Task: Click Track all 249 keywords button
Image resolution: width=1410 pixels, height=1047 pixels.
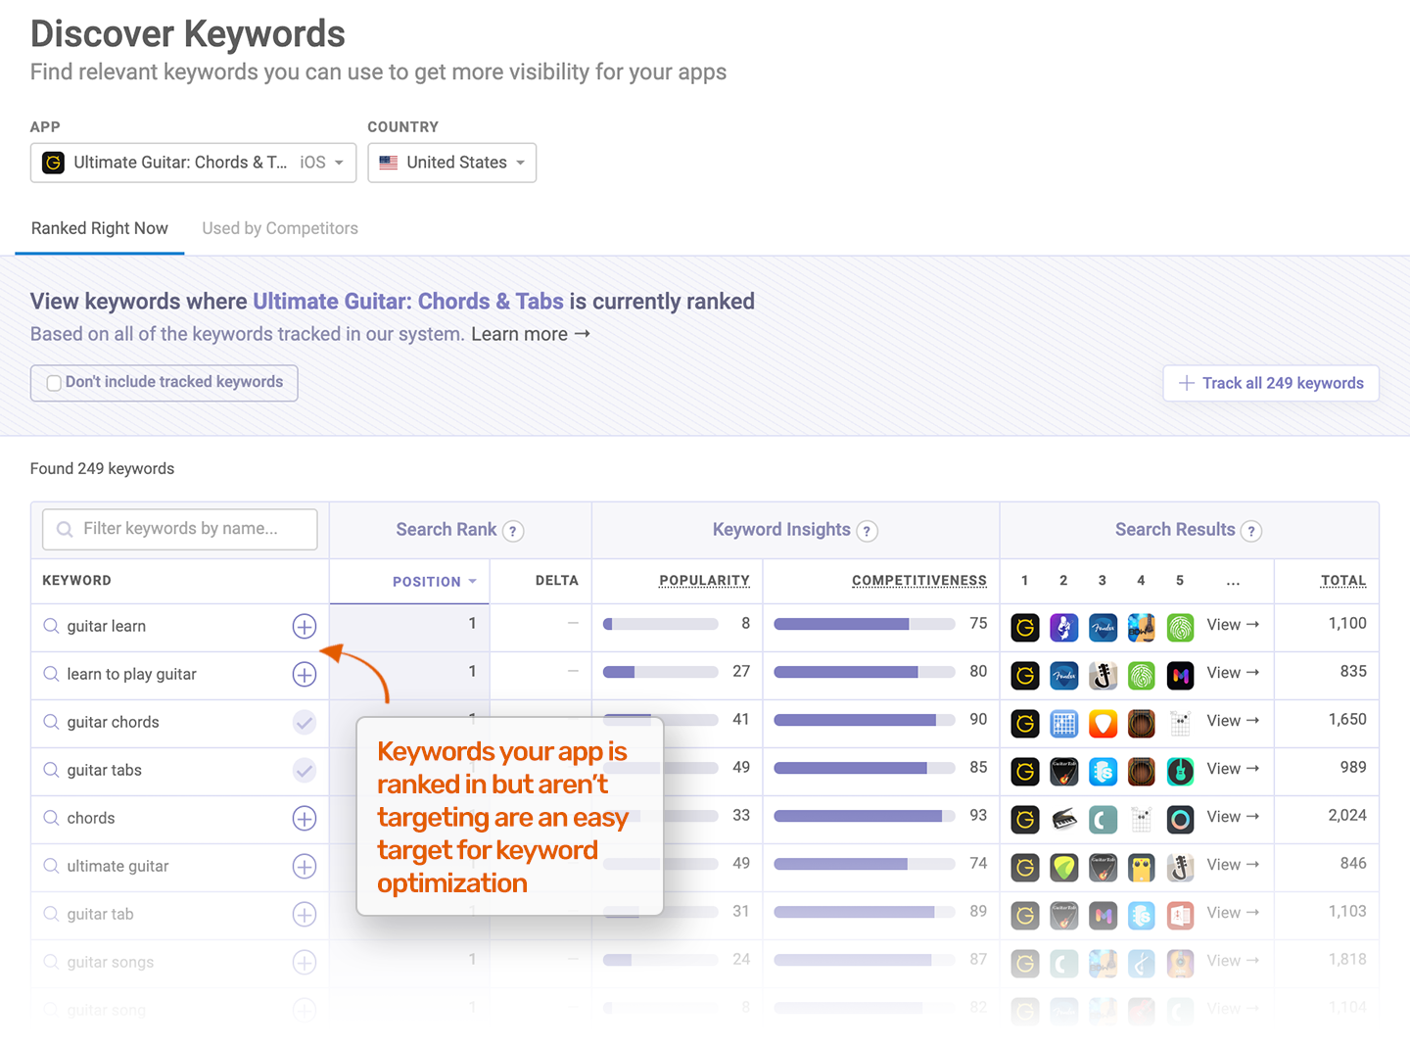Action: [x=1271, y=383]
